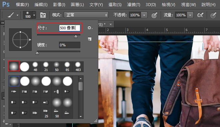Select the pencil-tip preset brush labeled 50

pos(57,113)
